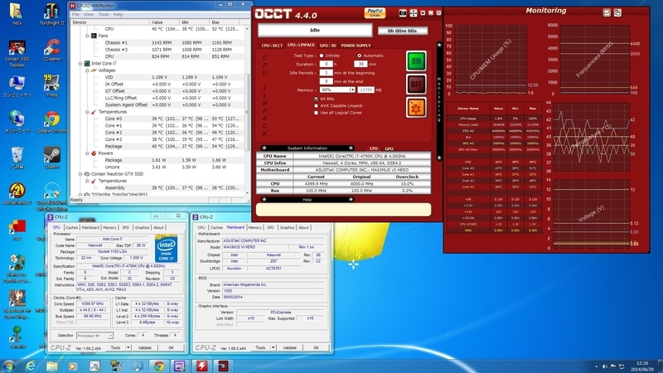This screenshot has width=663, height=373.
Task: Enable AVX Capable Linpack checkbox
Action: (x=316, y=106)
